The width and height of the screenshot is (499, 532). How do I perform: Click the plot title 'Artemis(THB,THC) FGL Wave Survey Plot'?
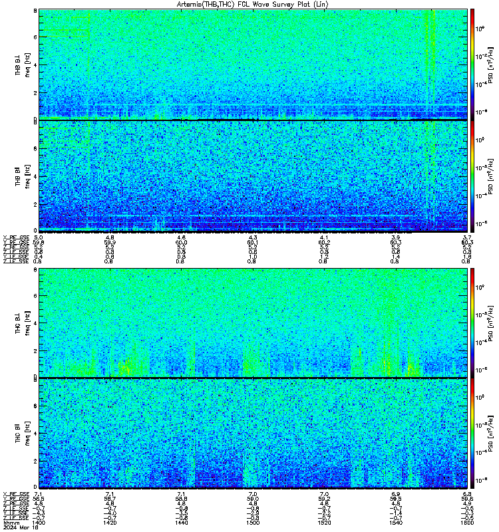tap(253, 5)
